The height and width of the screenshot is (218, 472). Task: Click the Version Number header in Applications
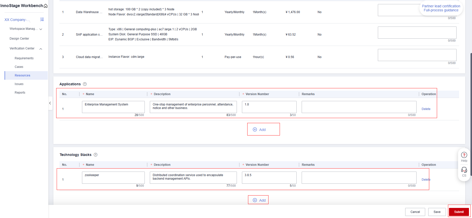pyautogui.click(x=257, y=94)
